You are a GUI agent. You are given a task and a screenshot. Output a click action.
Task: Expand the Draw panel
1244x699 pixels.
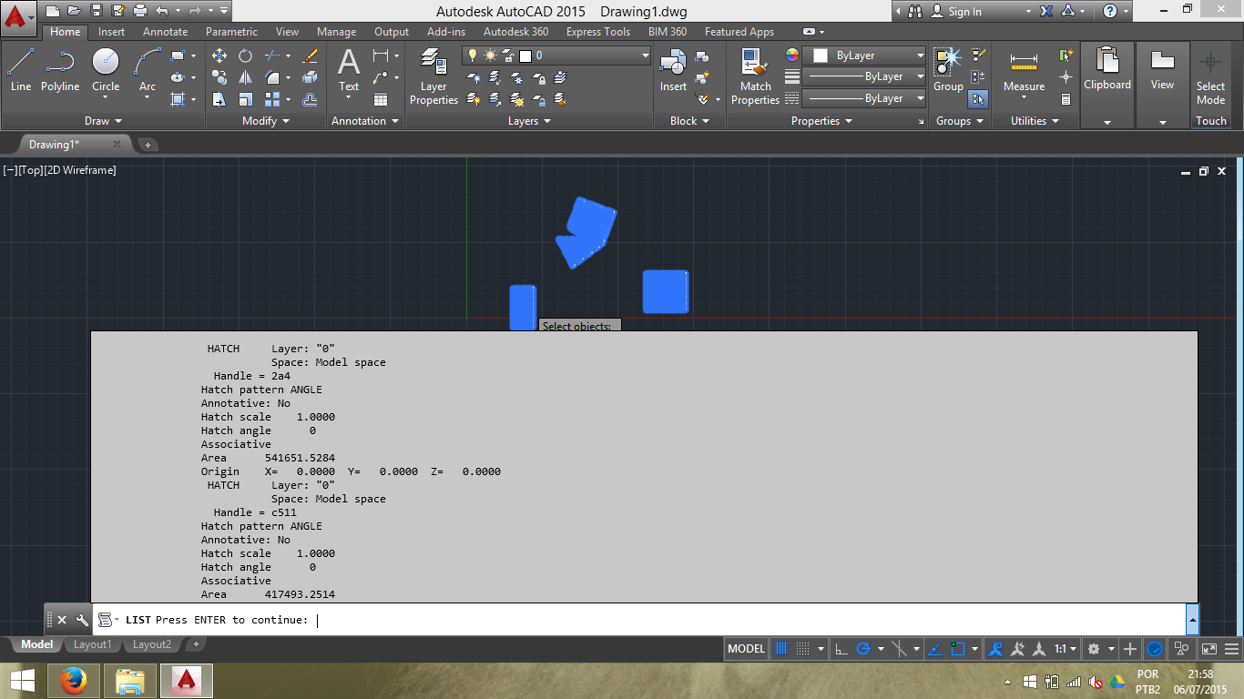pyautogui.click(x=103, y=120)
